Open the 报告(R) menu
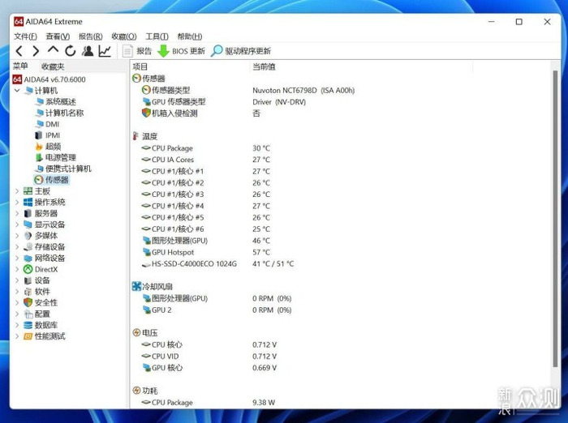The image size is (568, 423). point(91,36)
